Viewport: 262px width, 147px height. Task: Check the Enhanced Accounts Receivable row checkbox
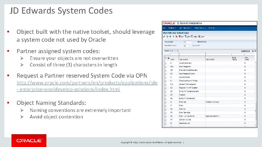point(165,70)
